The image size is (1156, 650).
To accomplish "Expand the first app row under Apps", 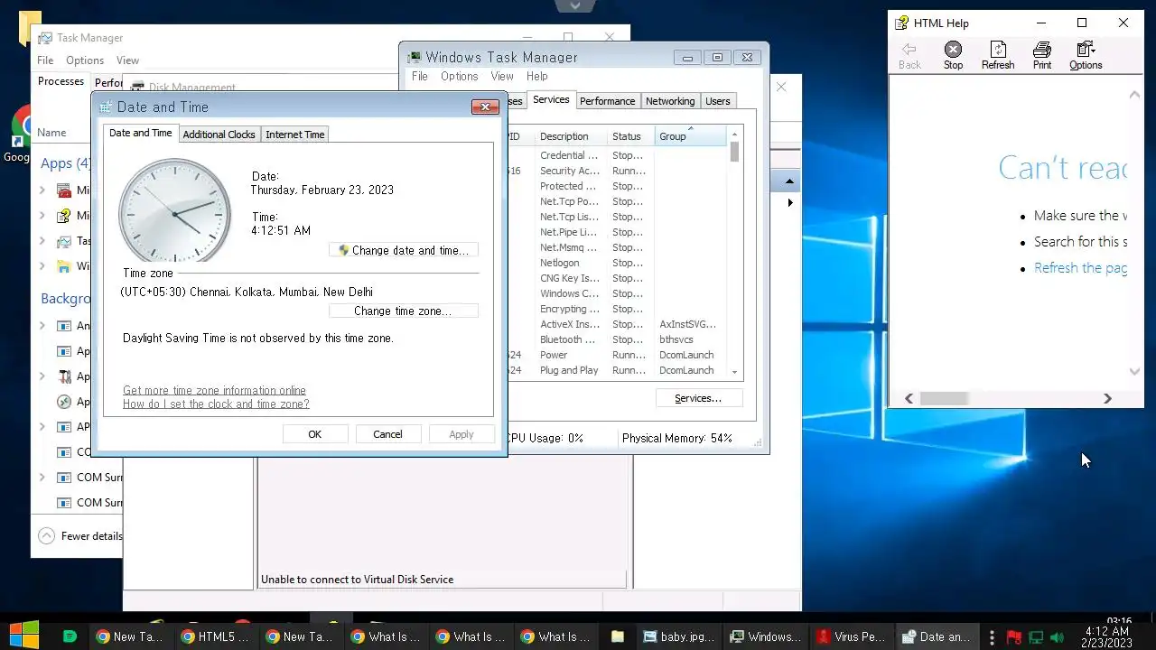I will tap(42, 190).
